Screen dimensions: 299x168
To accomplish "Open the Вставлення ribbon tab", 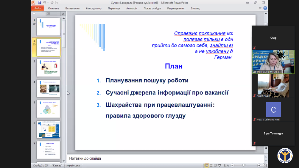I will coord(72,8).
